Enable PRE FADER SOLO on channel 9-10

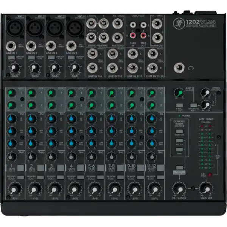140,177
